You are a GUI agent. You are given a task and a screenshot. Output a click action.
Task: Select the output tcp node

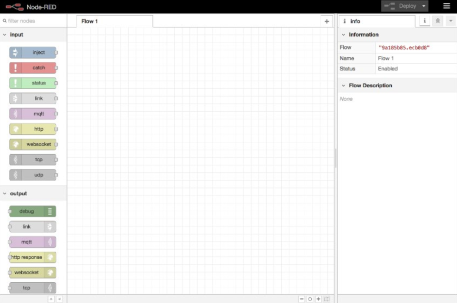click(33, 288)
